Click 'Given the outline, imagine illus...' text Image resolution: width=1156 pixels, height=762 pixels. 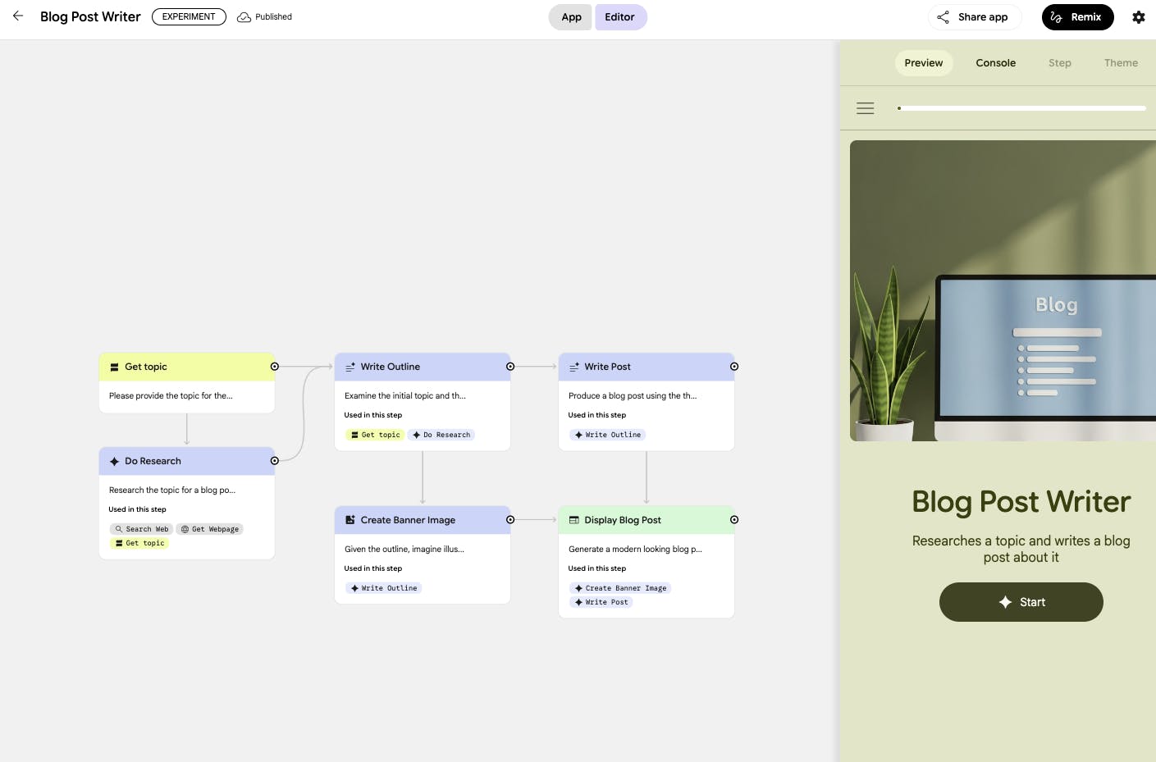click(404, 549)
